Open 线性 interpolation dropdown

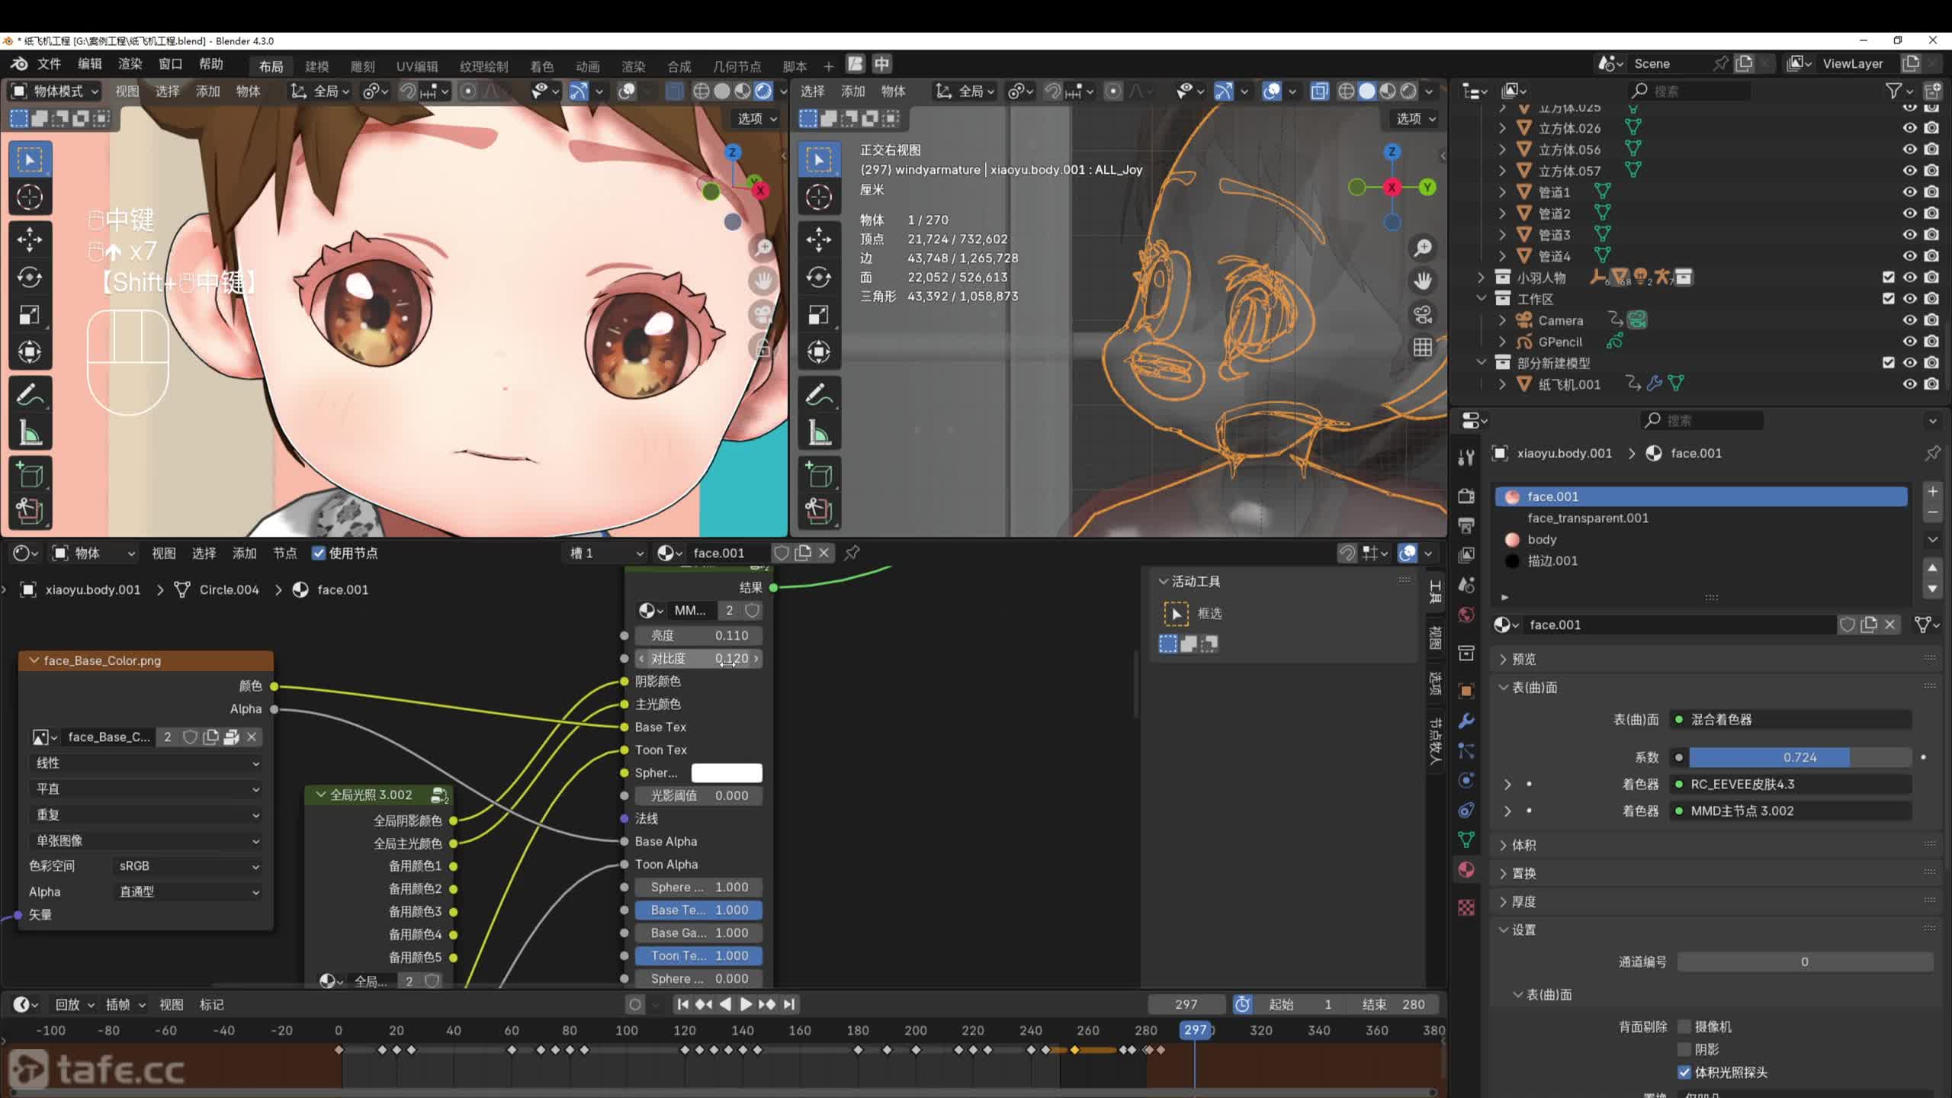pyautogui.click(x=146, y=762)
